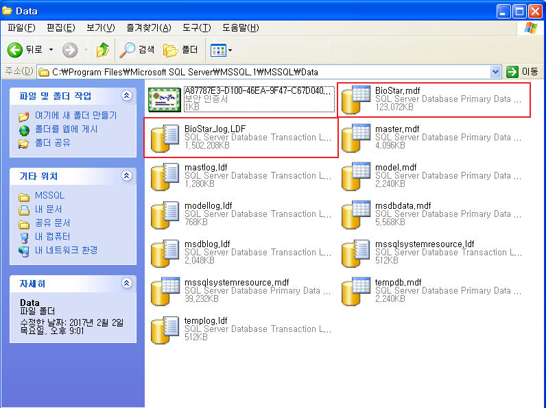Select the mssqlsystemresource.ldf file icon
The height and width of the screenshot is (408, 546).
point(355,253)
